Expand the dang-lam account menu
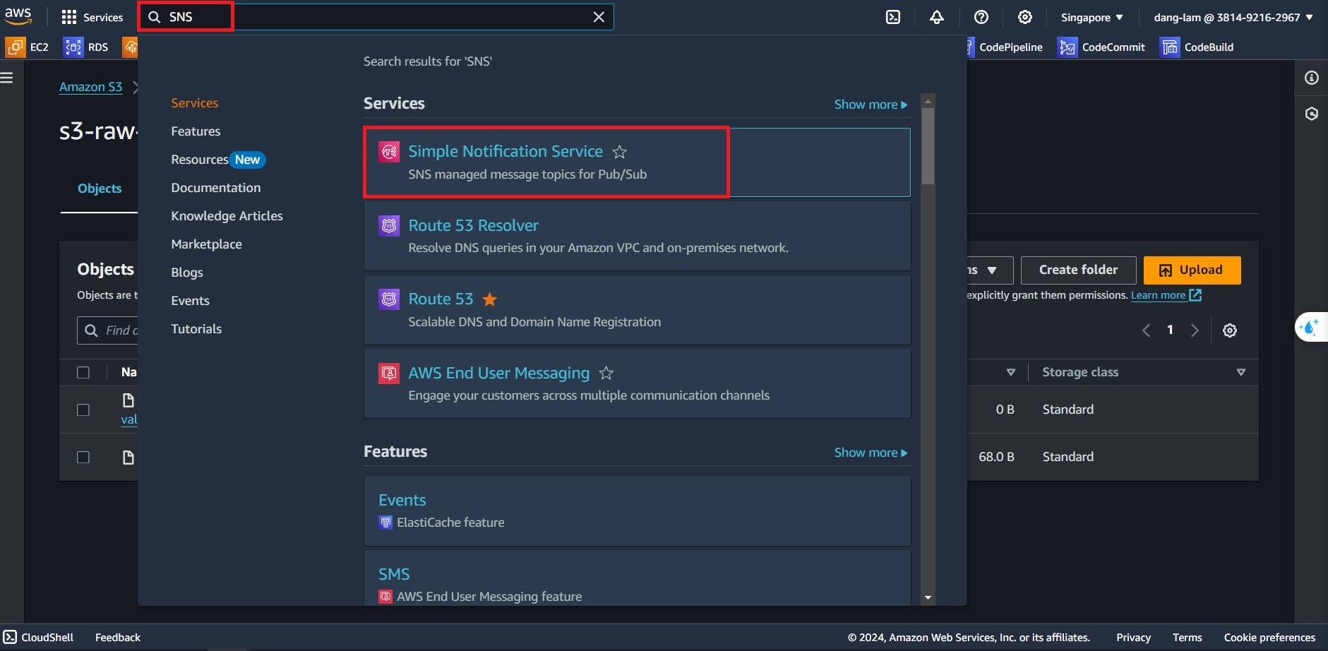1328x651 pixels. pos(1233,17)
